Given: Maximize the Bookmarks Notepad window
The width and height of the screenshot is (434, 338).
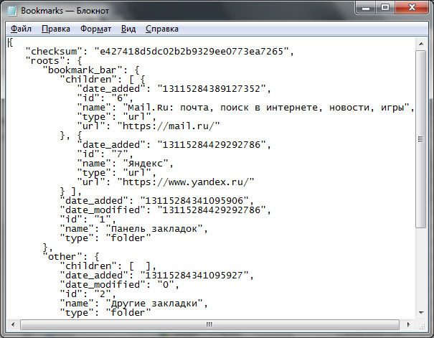Looking at the screenshot, I should 385,8.
